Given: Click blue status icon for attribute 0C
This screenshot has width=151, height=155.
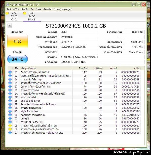Looking at the screenshot, I should click(x=10, y=97).
